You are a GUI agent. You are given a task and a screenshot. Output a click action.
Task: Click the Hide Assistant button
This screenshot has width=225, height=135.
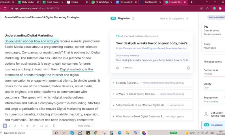point(216,17)
